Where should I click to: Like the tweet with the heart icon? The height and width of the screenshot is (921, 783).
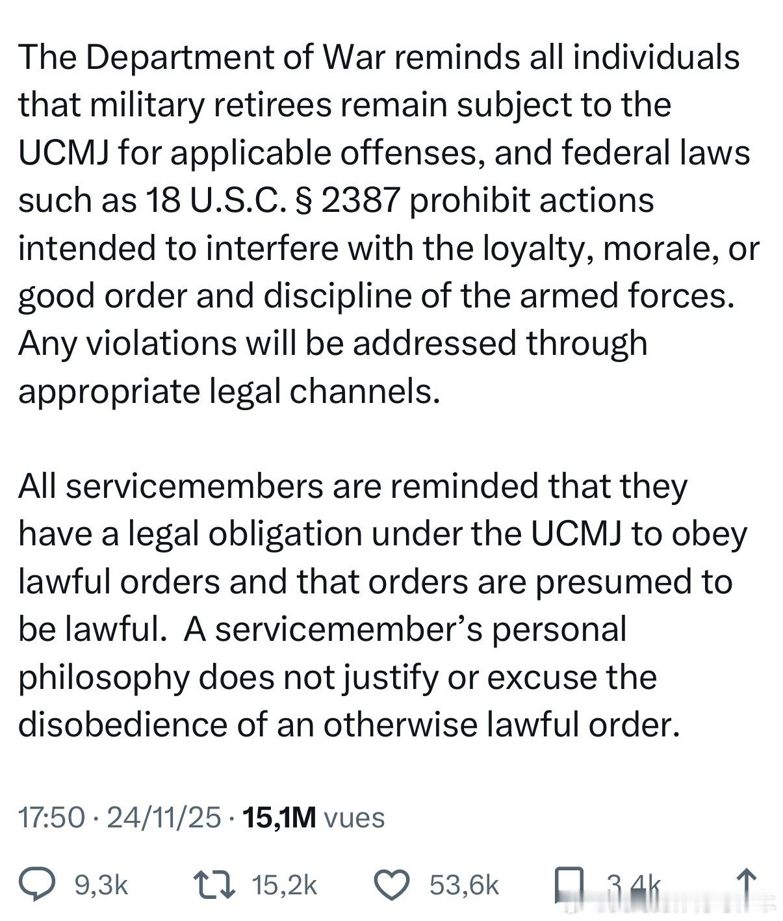394,883
